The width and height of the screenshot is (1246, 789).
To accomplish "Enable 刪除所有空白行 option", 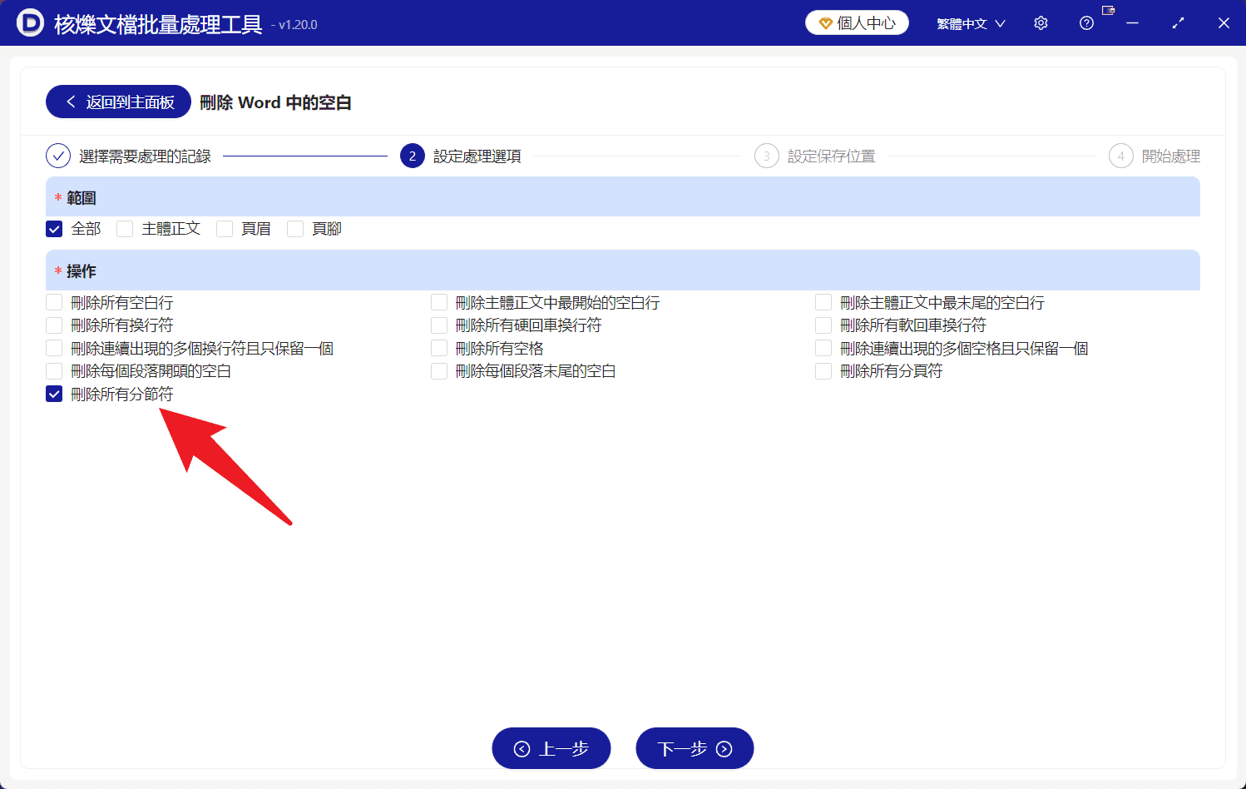I will click(54, 302).
